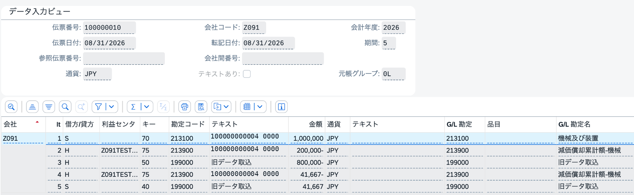Select the 通貨 field JPY

[x=98, y=74]
